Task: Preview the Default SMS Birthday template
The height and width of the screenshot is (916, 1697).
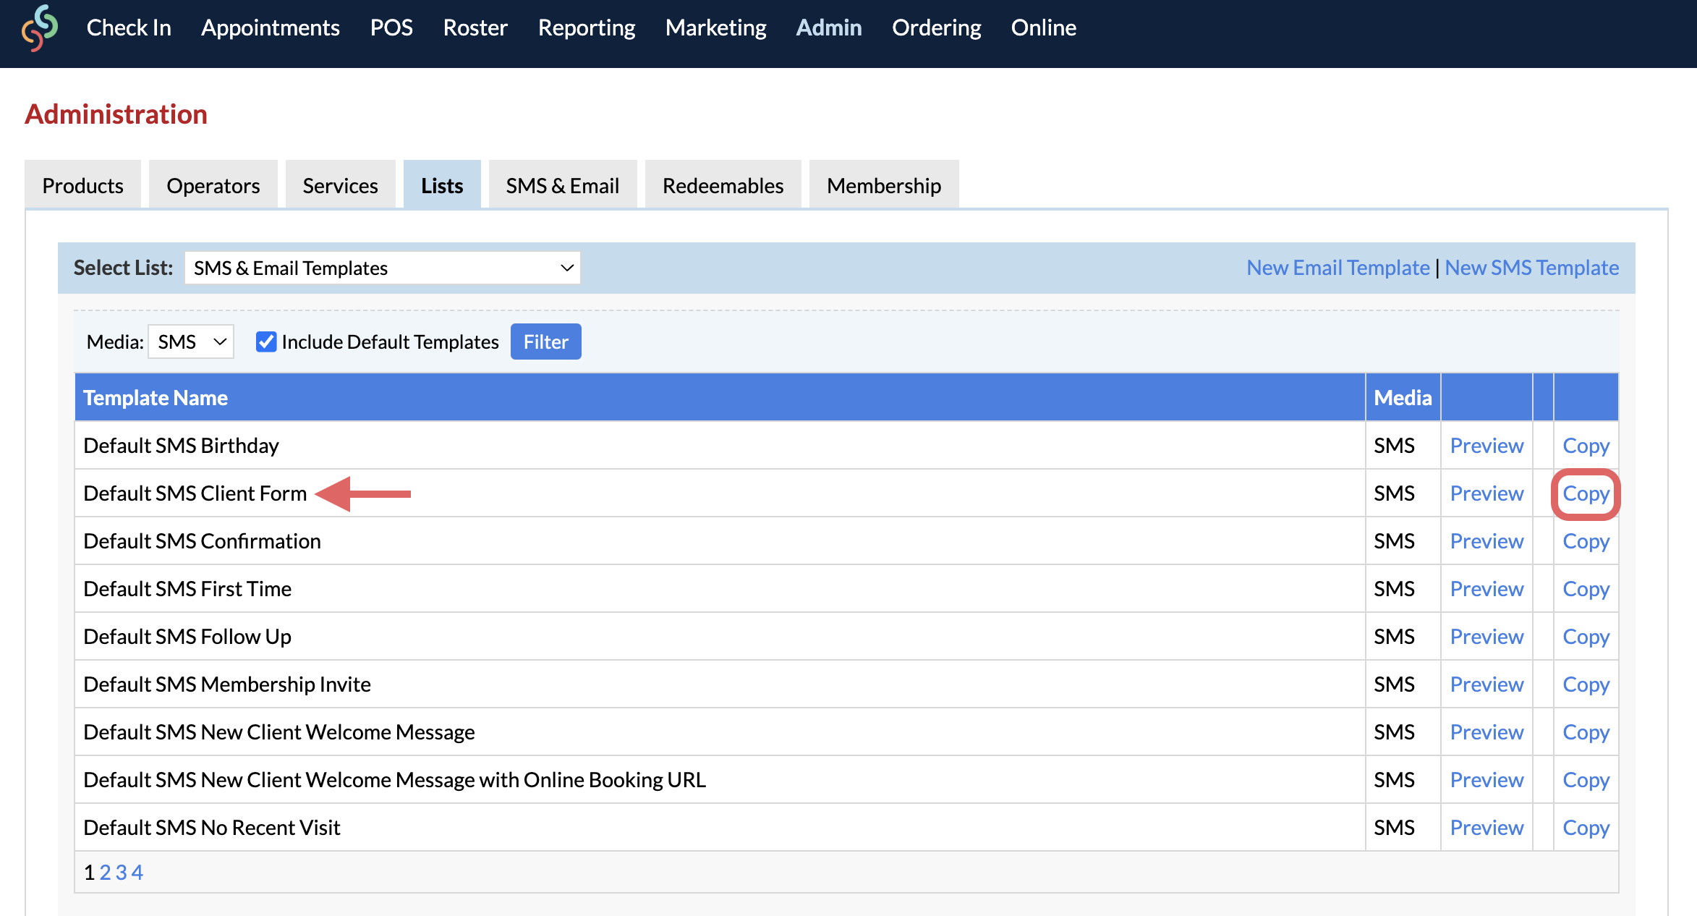Action: (x=1486, y=445)
